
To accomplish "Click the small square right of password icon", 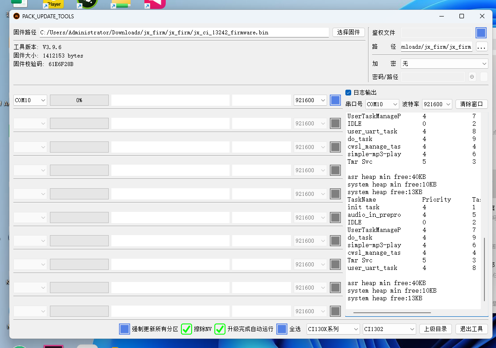I will (484, 77).
